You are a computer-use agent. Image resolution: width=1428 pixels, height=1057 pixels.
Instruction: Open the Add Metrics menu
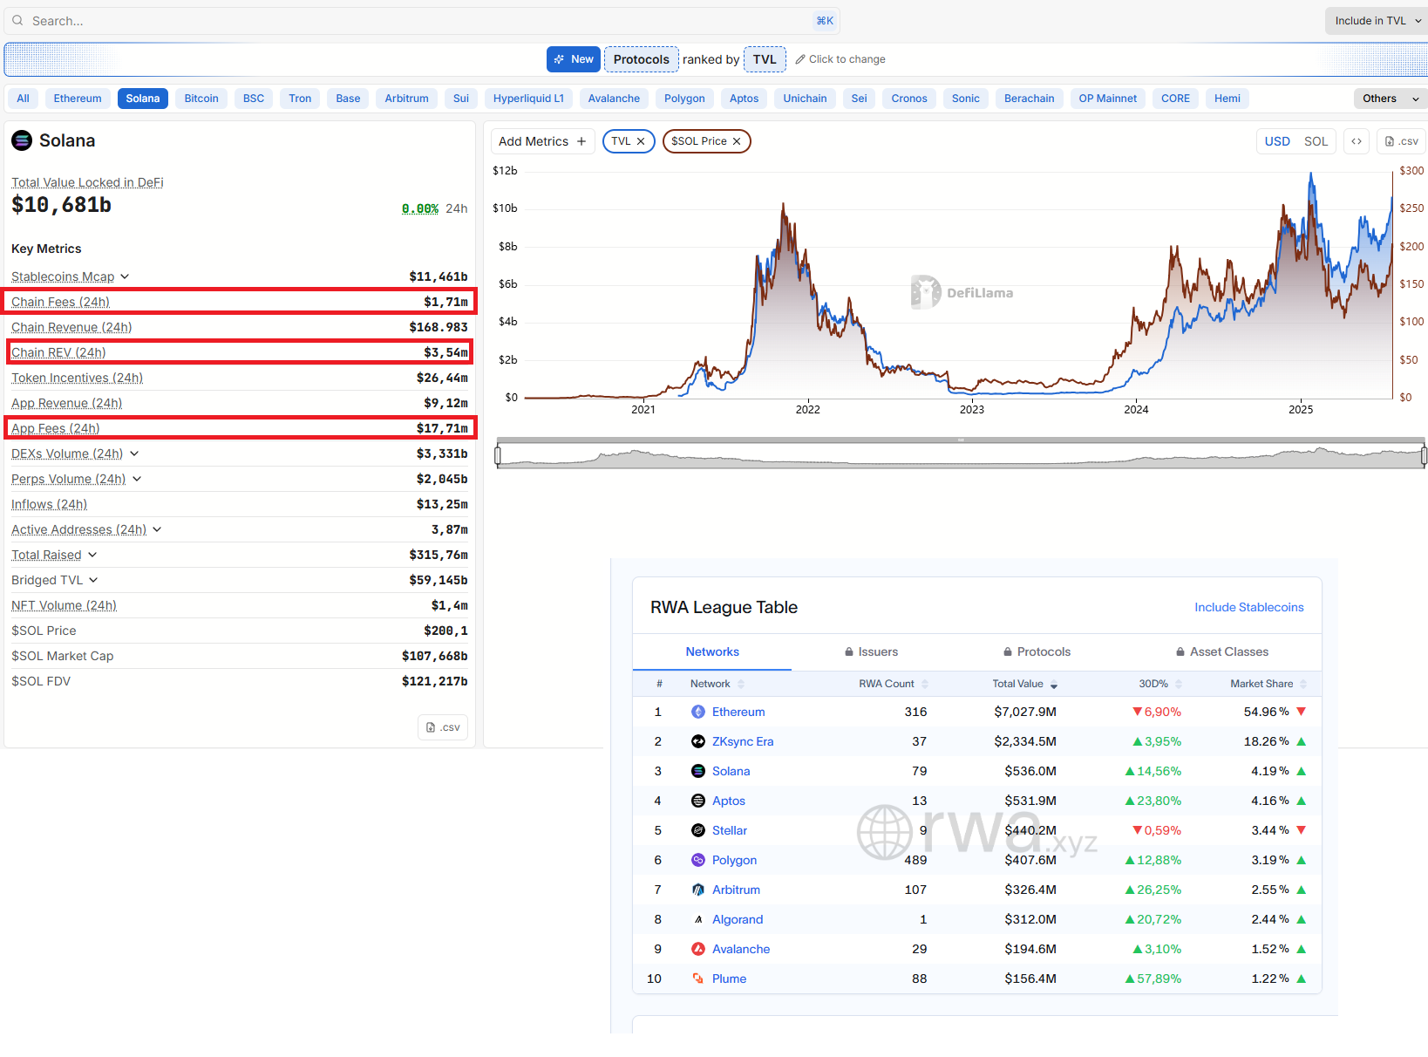(x=542, y=141)
